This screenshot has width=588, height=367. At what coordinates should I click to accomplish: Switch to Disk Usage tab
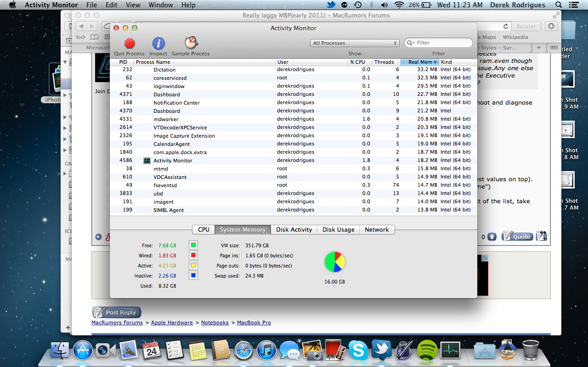[339, 229]
